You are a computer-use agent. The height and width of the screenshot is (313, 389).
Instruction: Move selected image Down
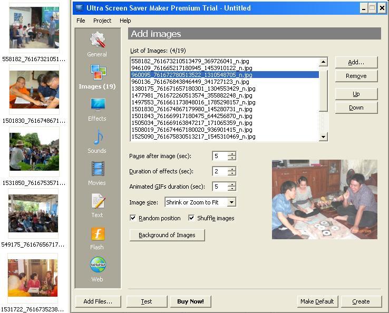click(356, 107)
